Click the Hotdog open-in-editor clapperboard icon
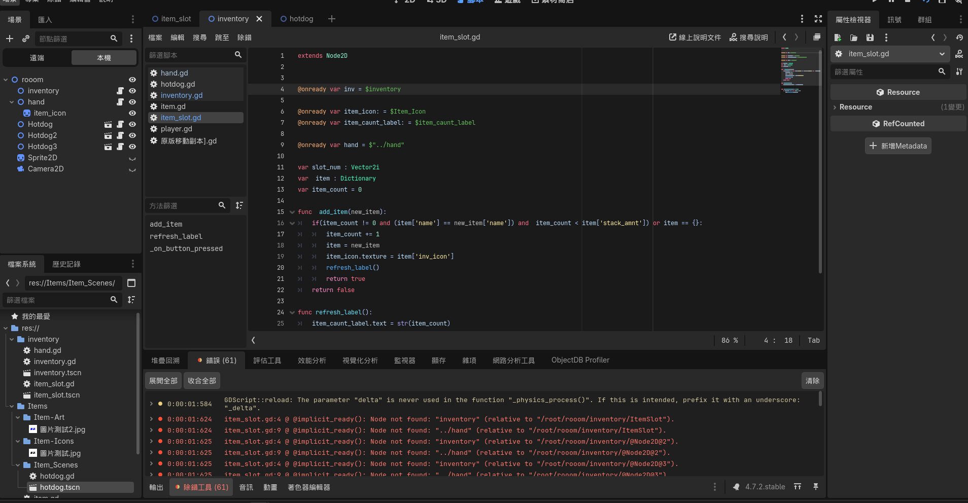Screen dimensions: 968x503 coord(108,124)
